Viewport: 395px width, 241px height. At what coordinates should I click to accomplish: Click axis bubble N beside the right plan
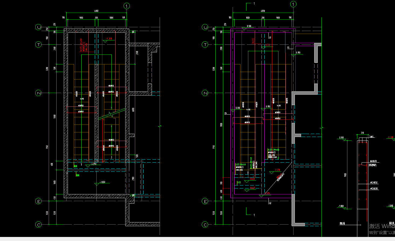point(205,93)
